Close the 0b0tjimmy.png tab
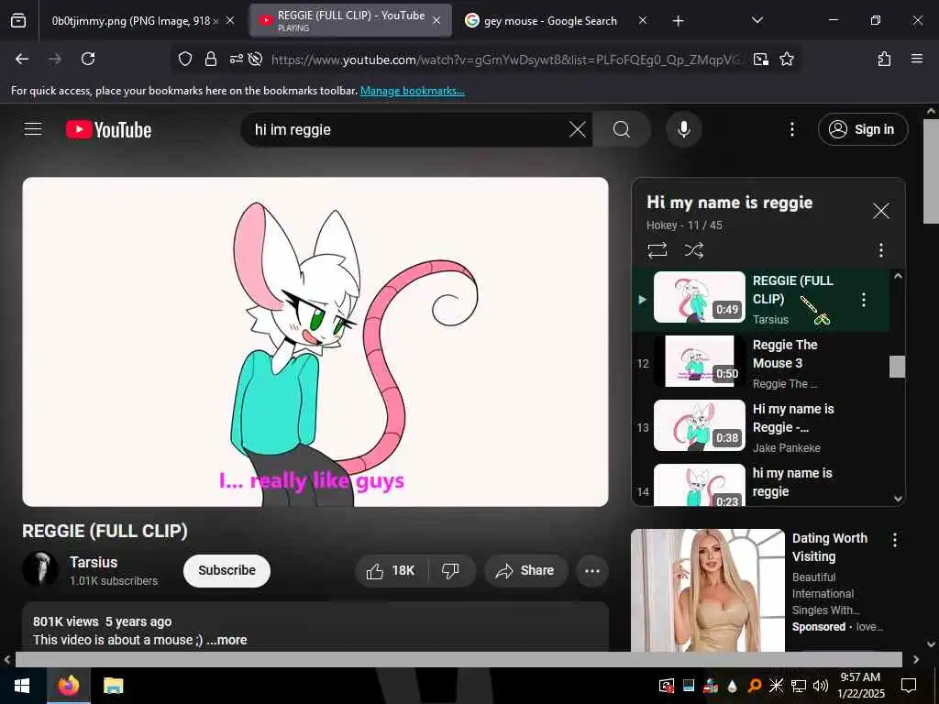Viewport: 939px width, 704px height. pyautogui.click(x=230, y=21)
